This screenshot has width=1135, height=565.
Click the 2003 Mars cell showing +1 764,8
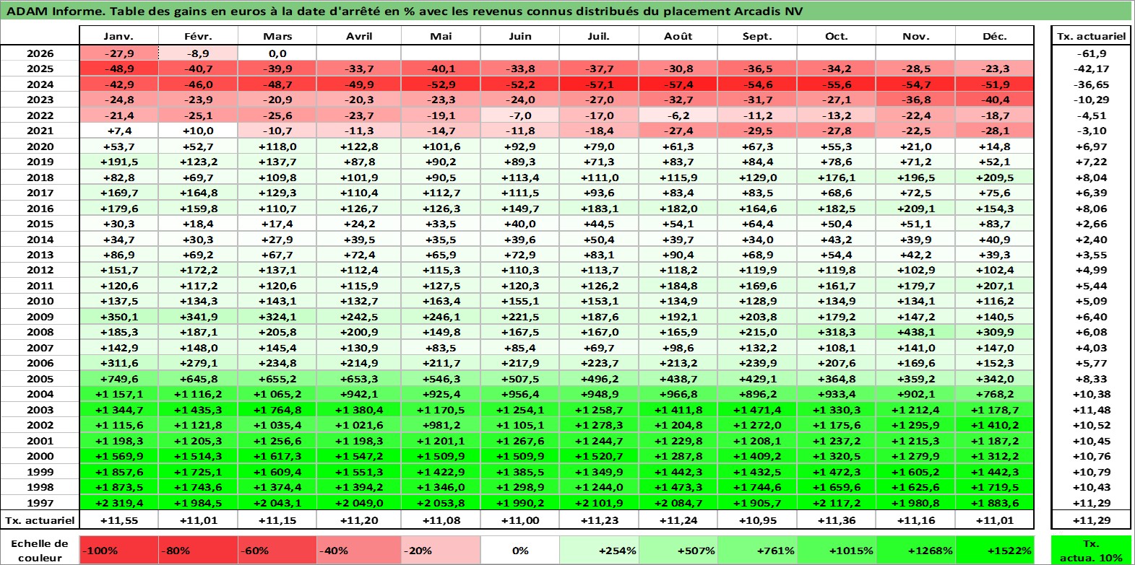(x=277, y=410)
